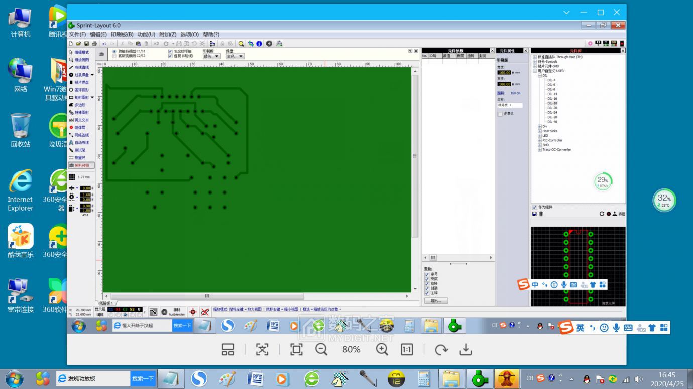
Task: Select the 测量尺 measure tool
Action: tap(80, 158)
